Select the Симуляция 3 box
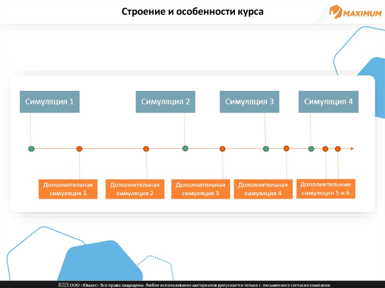 [250, 102]
